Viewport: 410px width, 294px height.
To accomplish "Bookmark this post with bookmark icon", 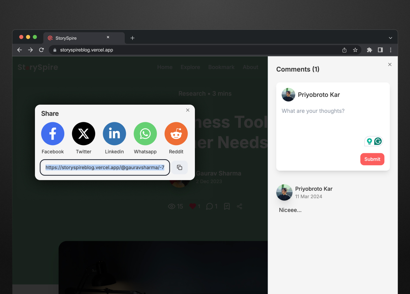I will pyautogui.click(x=227, y=206).
